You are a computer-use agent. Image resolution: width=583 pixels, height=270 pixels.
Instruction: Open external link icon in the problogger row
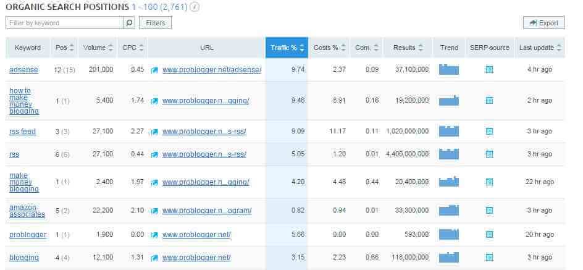click(154, 235)
